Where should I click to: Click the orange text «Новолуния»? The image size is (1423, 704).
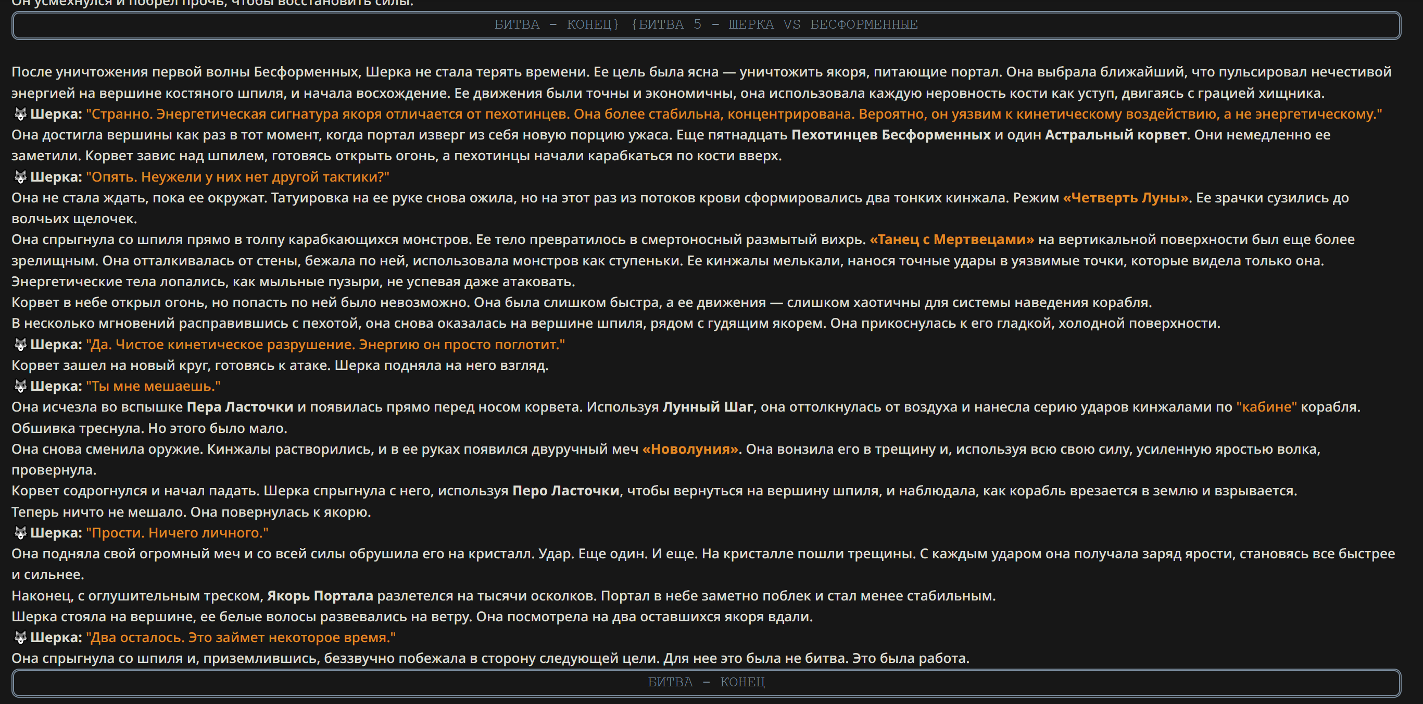[x=690, y=450]
